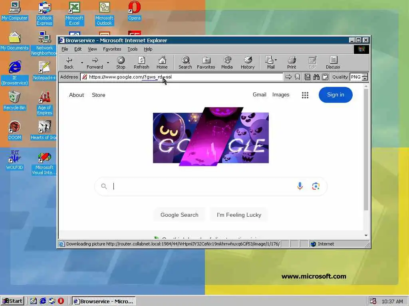409x306 pixels.
Task: Decrease Quality with the down spinner arrow
Action: (x=365, y=78)
